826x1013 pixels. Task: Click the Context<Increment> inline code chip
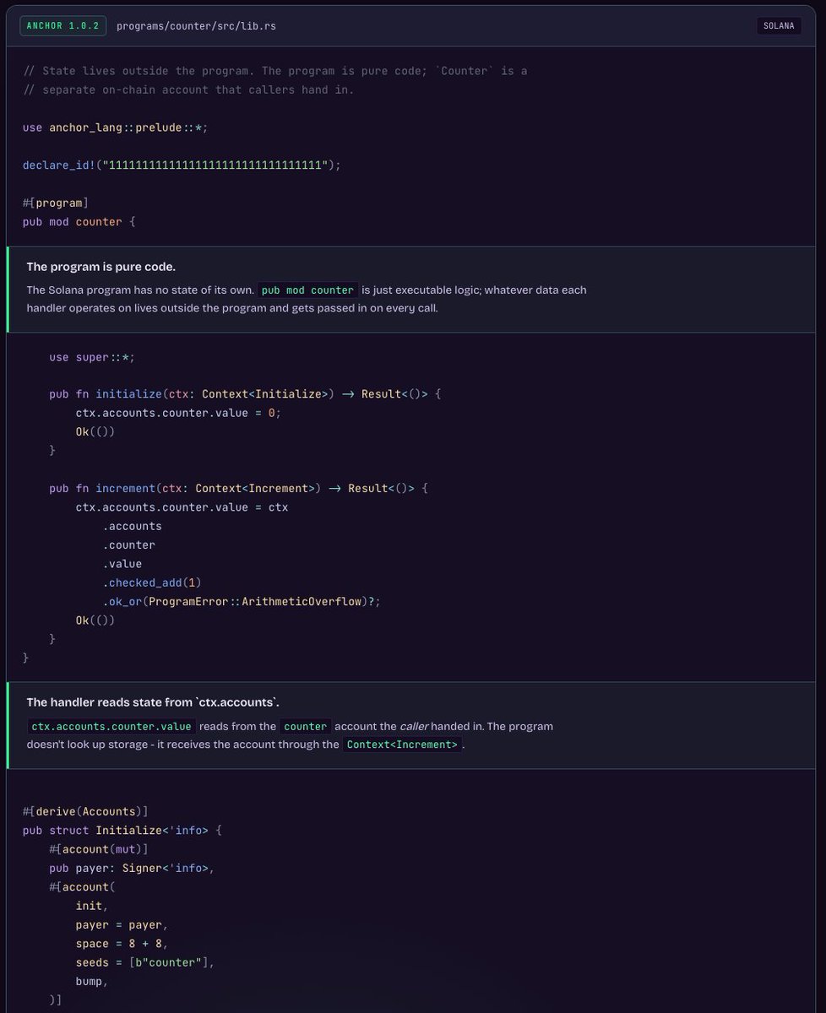pyautogui.click(x=402, y=745)
